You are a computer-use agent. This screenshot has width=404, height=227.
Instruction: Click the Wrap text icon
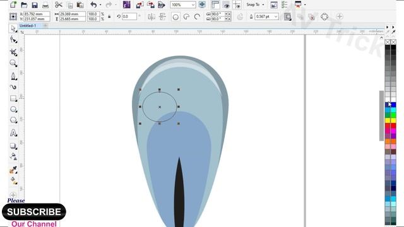click(287, 17)
